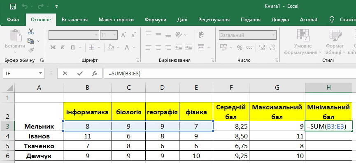Click the Increase Indent icon
Viewport: 356px width, 163px height.
click(x=188, y=48)
